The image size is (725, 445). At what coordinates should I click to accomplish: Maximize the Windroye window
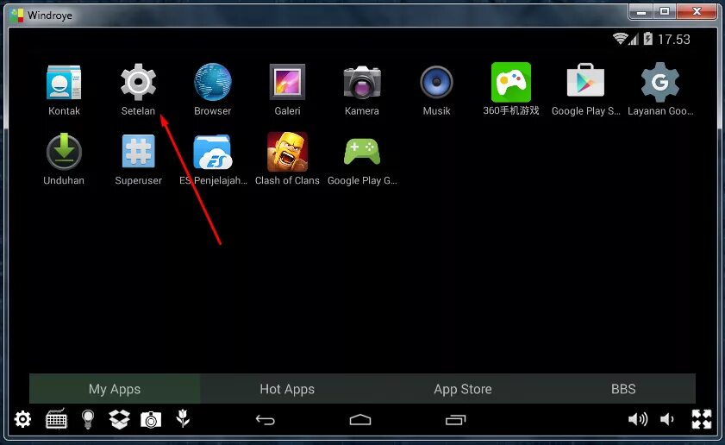click(665, 11)
